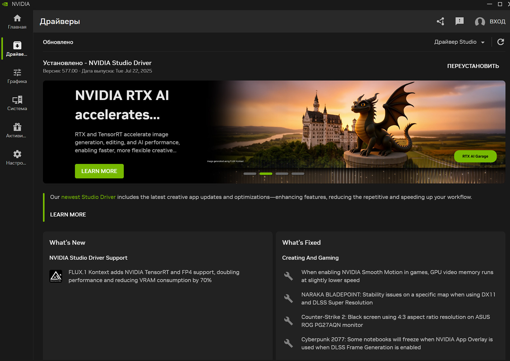510x361 pixels.
Task: Click the ПЕРЕУСТАНОВИТЬ button
Action: click(x=473, y=66)
